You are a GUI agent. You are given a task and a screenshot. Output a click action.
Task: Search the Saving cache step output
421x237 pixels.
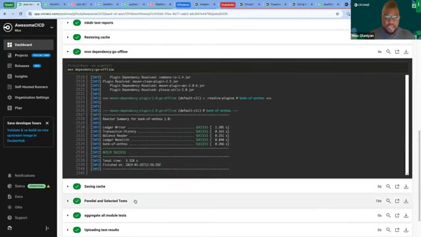coord(388,186)
